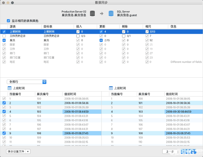
Task: Toggle the 雇员 row mixed-state checkbox
Action: (4, 40)
